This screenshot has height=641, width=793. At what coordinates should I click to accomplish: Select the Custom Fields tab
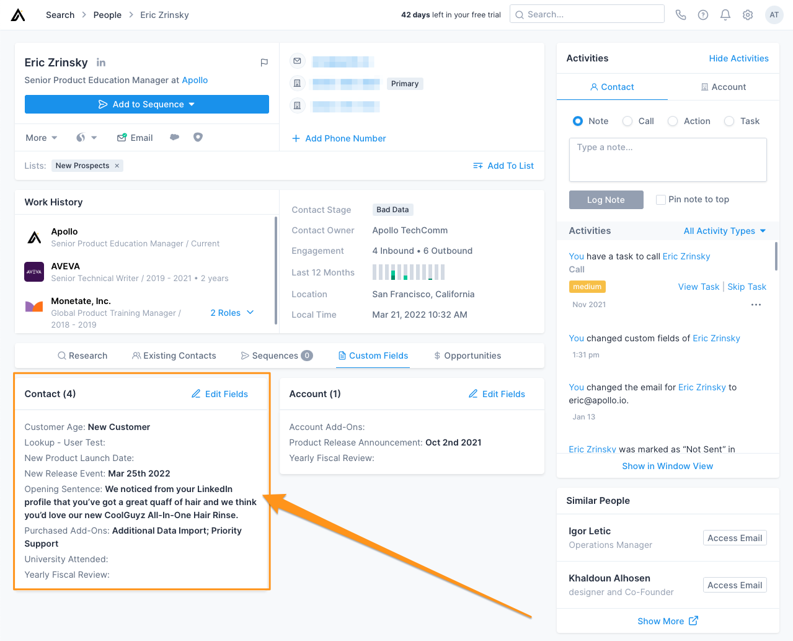click(x=373, y=356)
